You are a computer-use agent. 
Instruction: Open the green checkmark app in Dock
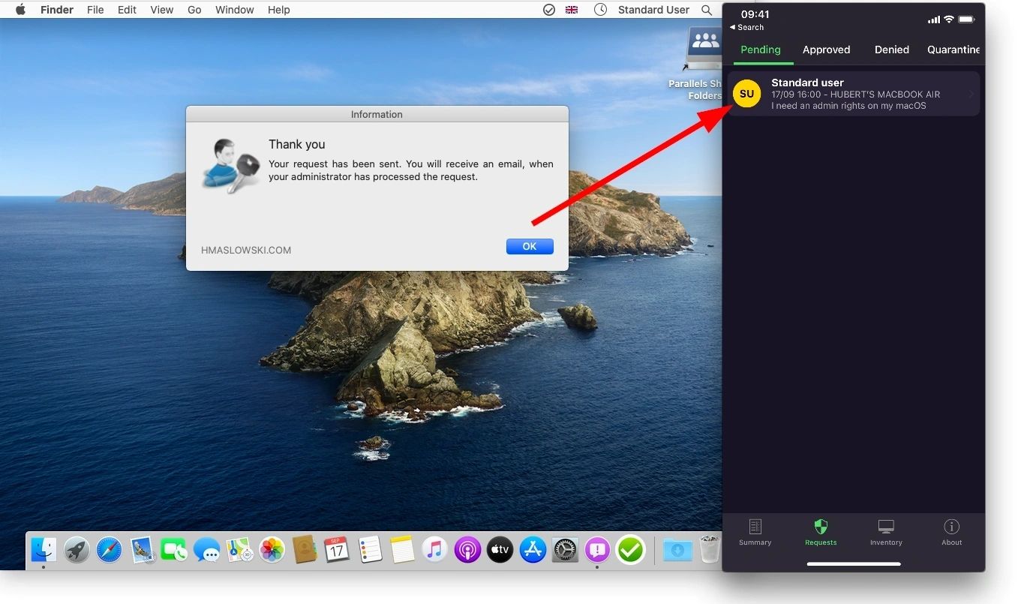tap(630, 550)
